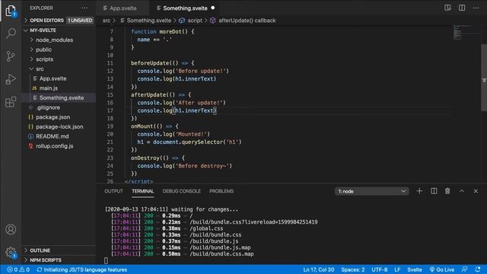487x274 pixels.
Task: Open rollup.config.js in the explorer
Action: (59, 145)
